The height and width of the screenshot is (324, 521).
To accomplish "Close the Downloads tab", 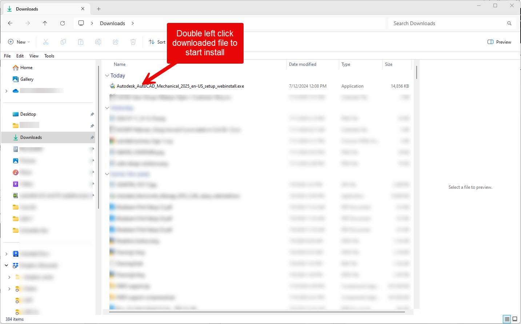I will (83, 9).
